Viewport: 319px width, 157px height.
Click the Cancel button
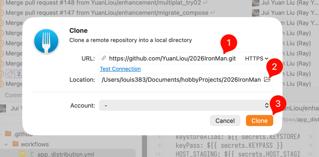click(x=225, y=121)
